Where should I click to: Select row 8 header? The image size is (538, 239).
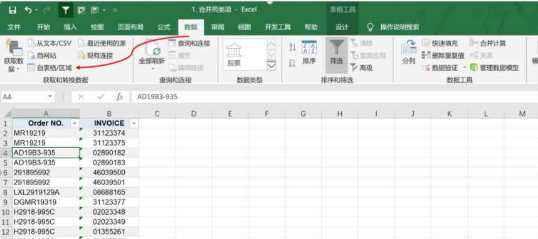pos(6,192)
